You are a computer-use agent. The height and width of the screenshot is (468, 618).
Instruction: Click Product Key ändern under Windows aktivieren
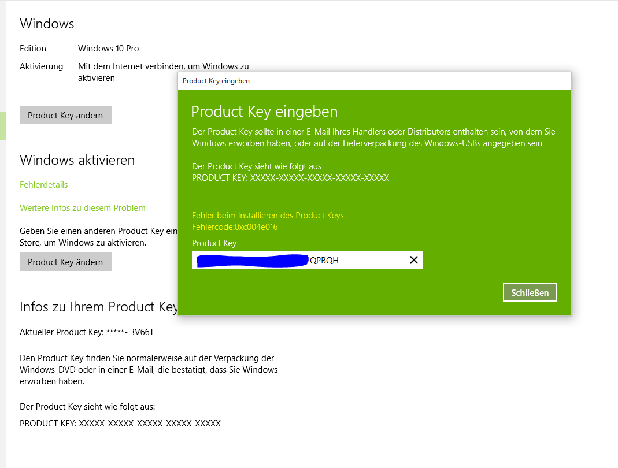[65, 262]
